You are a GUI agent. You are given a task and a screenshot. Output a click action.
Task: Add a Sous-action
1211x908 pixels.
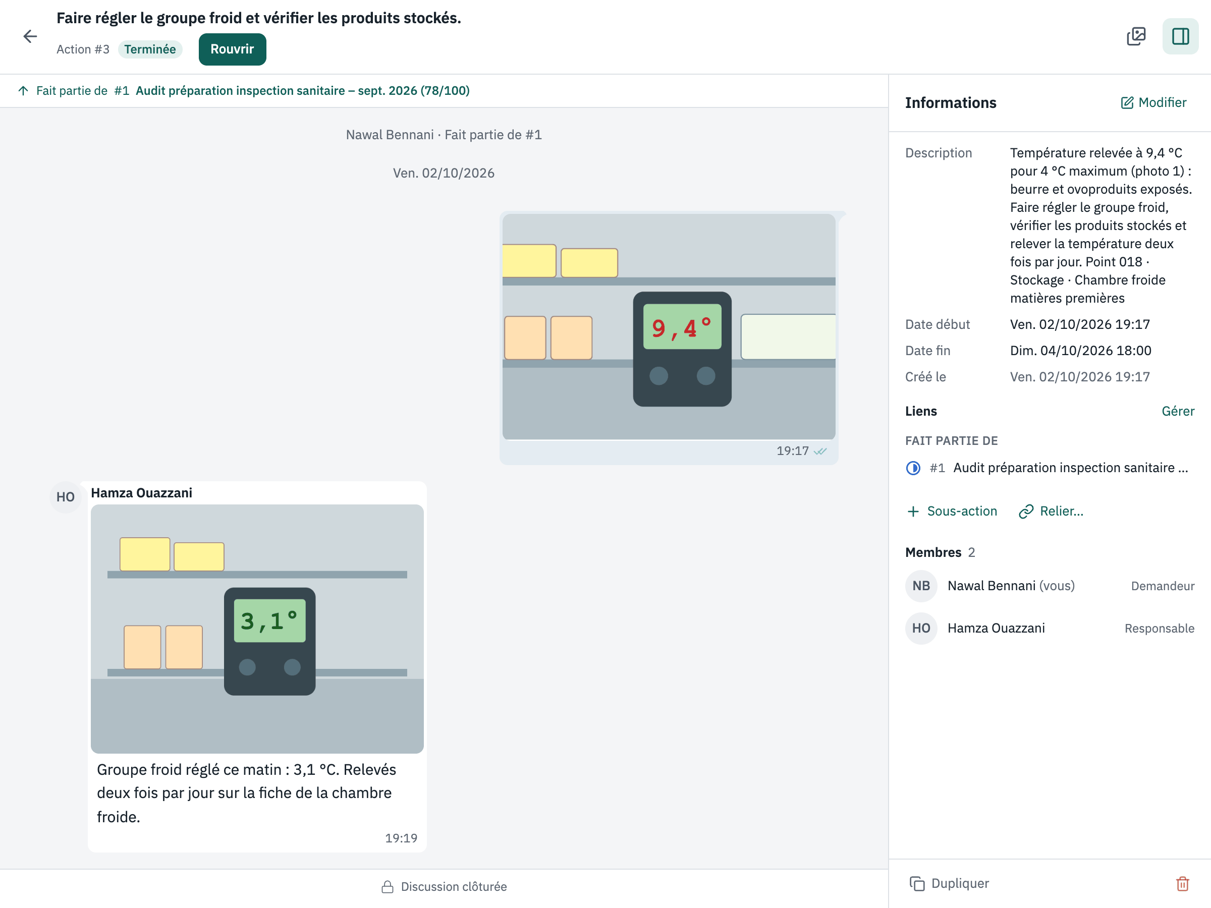tap(952, 511)
